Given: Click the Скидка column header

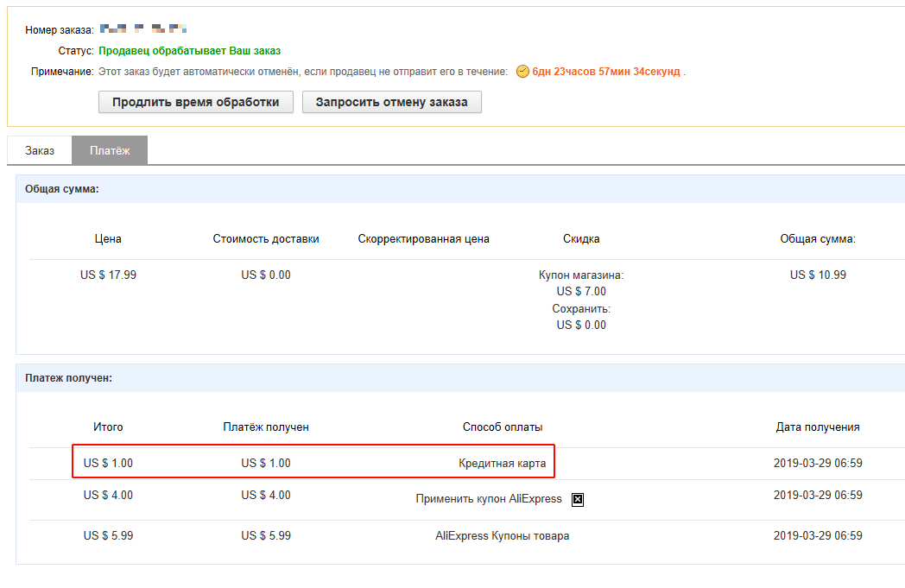Looking at the screenshot, I should (x=581, y=239).
